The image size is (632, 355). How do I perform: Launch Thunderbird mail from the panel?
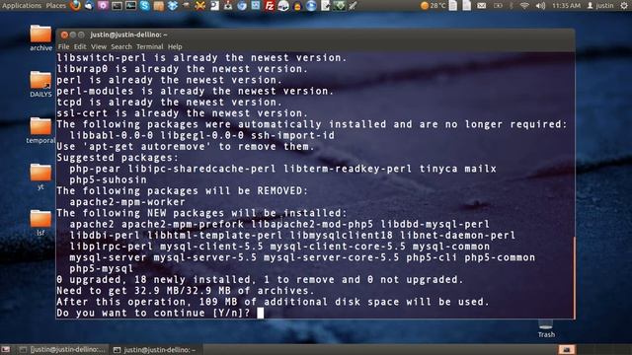[x=89, y=6]
